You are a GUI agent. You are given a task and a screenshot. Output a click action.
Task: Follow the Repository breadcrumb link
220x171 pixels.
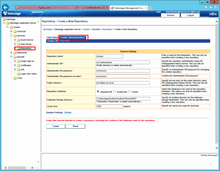click(107, 29)
